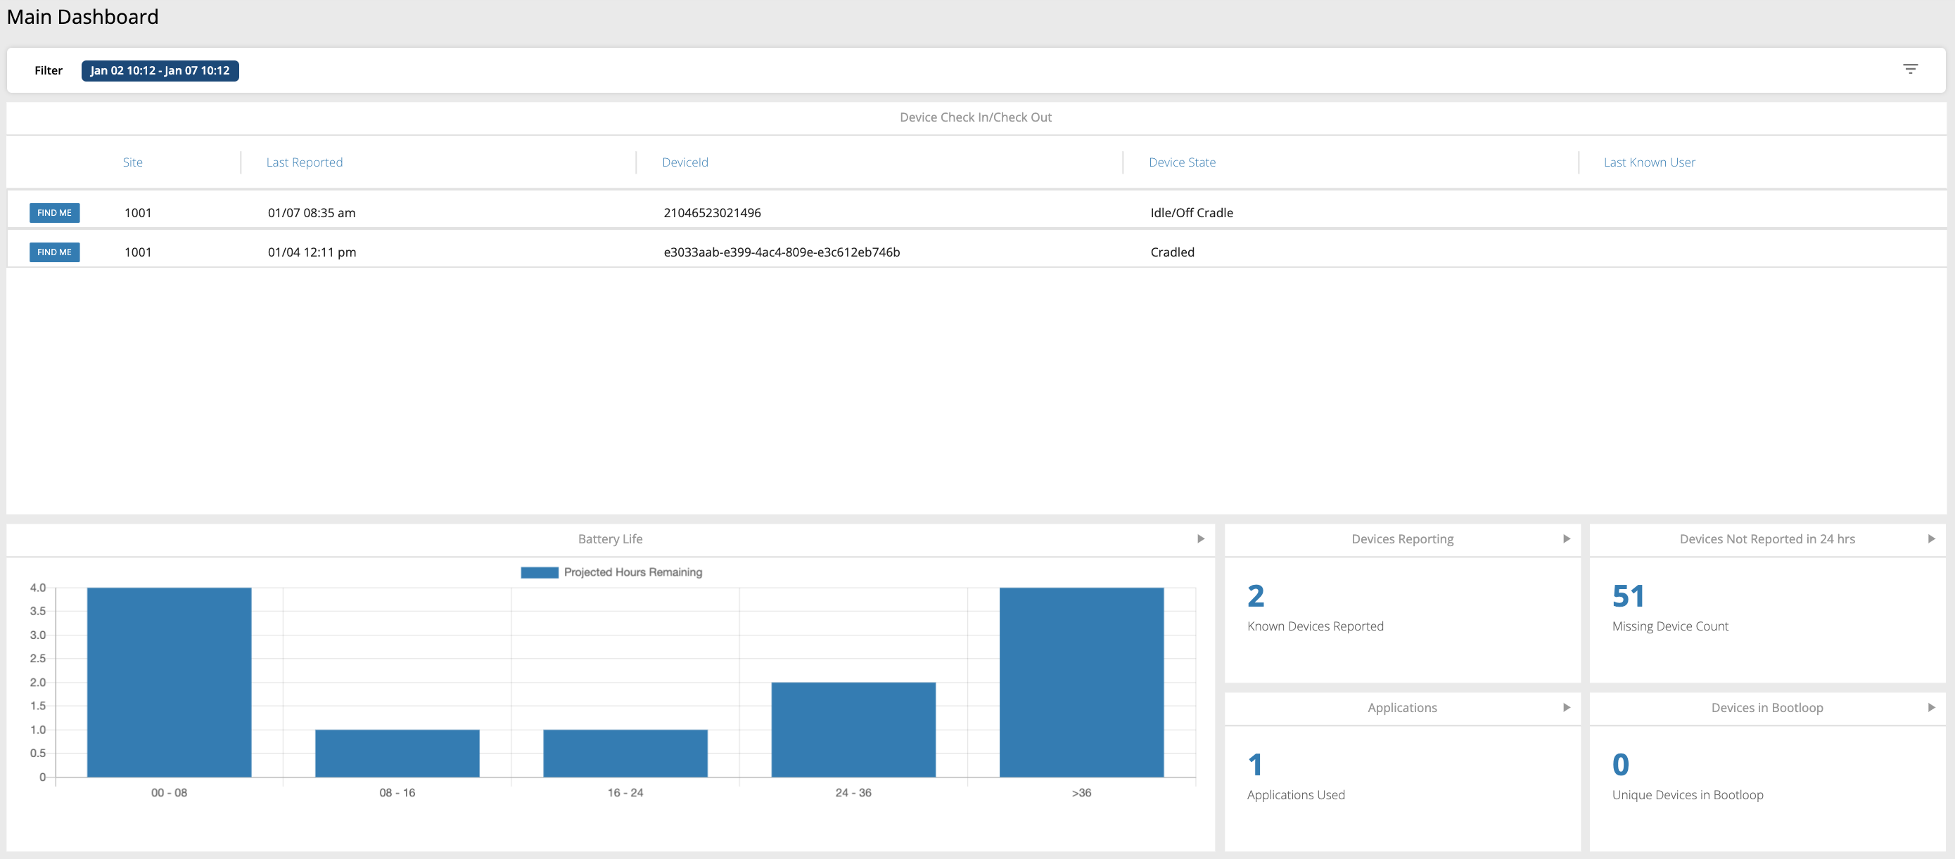The height and width of the screenshot is (859, 1955).
Task: Open the filter options icon
Action: (1910, 69)
